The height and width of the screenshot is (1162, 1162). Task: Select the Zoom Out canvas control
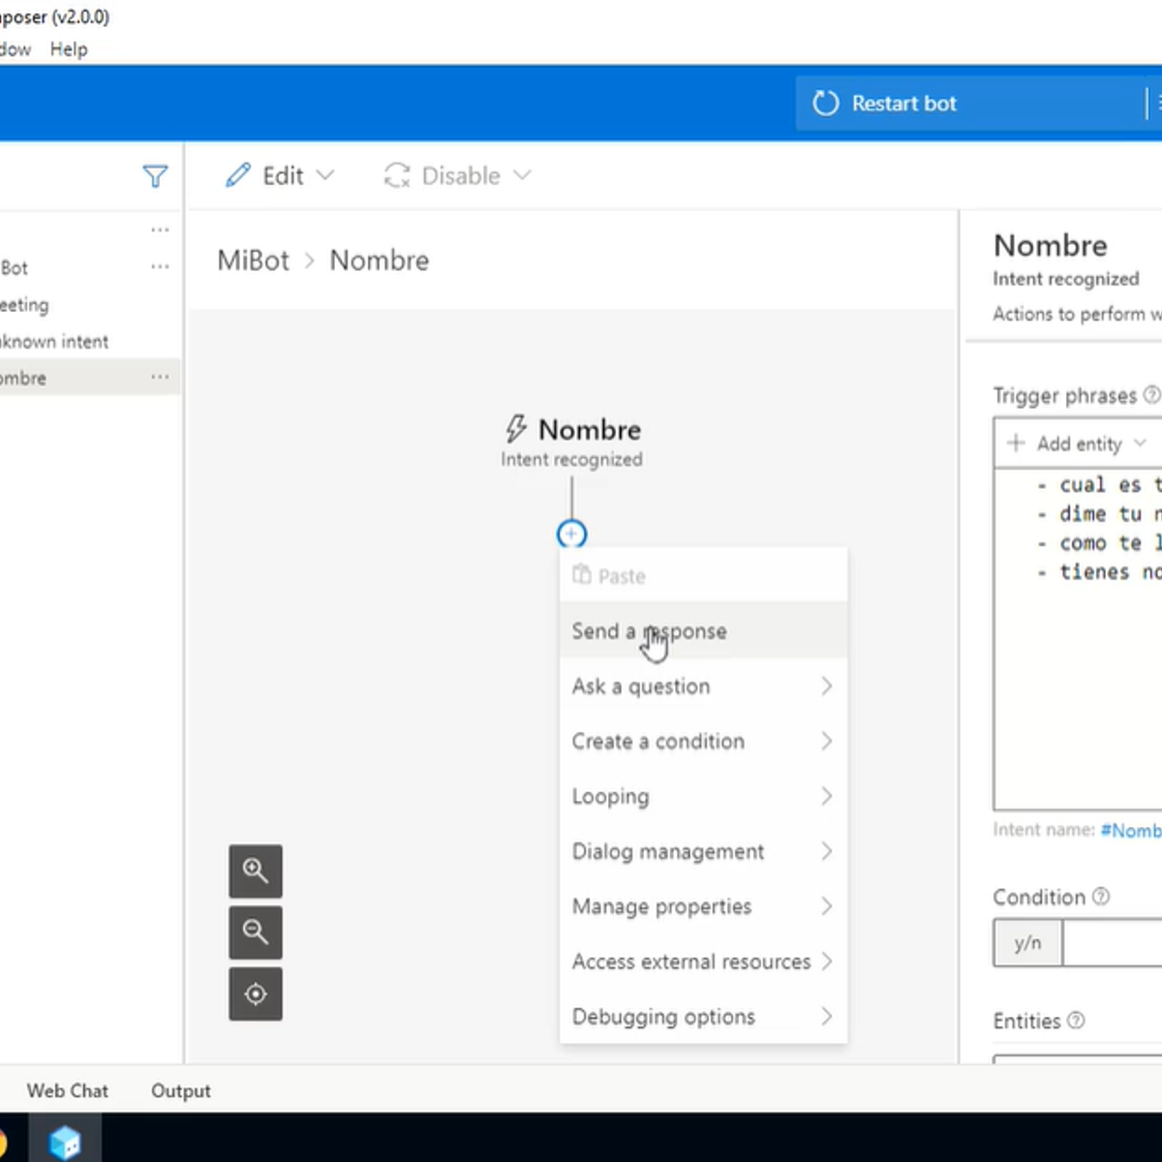pos(255,933)
